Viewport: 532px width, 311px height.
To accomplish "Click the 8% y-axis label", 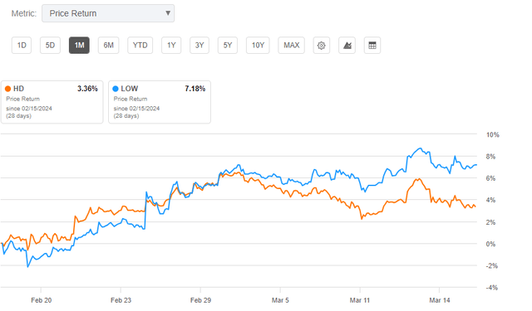I will click(490, 157).
